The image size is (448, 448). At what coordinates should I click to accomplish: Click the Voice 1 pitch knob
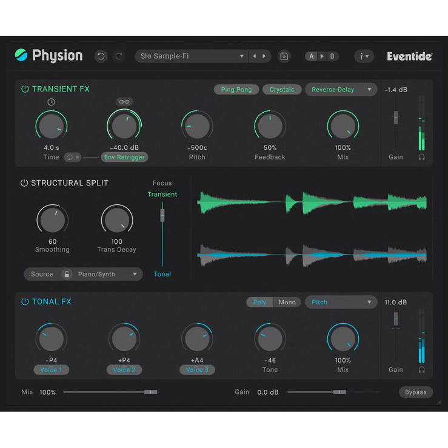pyautogui.click(x=51, y=338)
